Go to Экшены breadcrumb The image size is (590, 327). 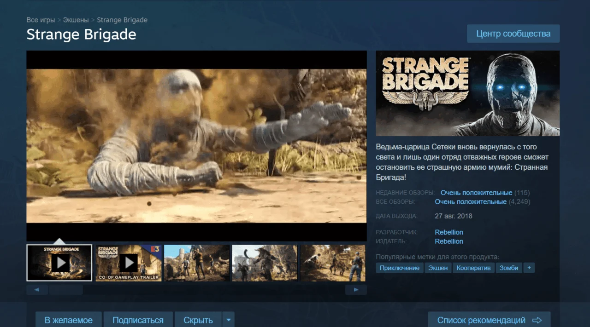click(76, 20)
